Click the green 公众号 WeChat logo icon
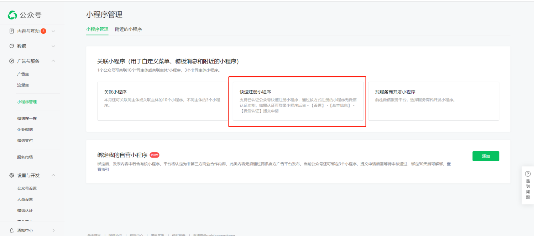 tap(12, 15)
